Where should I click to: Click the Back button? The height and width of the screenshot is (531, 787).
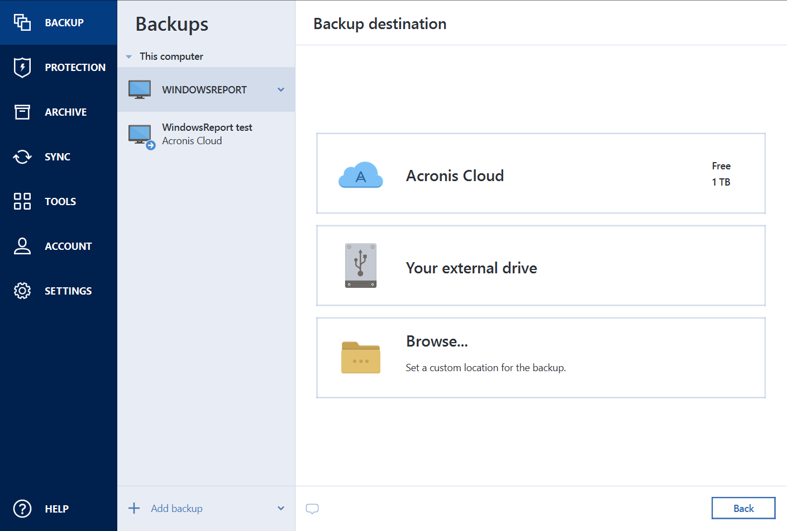click(743, 508)
